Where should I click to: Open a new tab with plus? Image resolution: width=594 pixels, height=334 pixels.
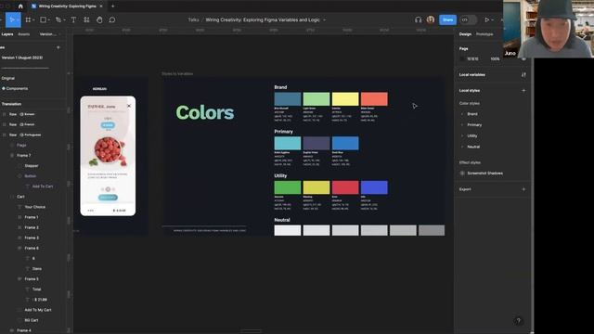click(x=113, y=6)
